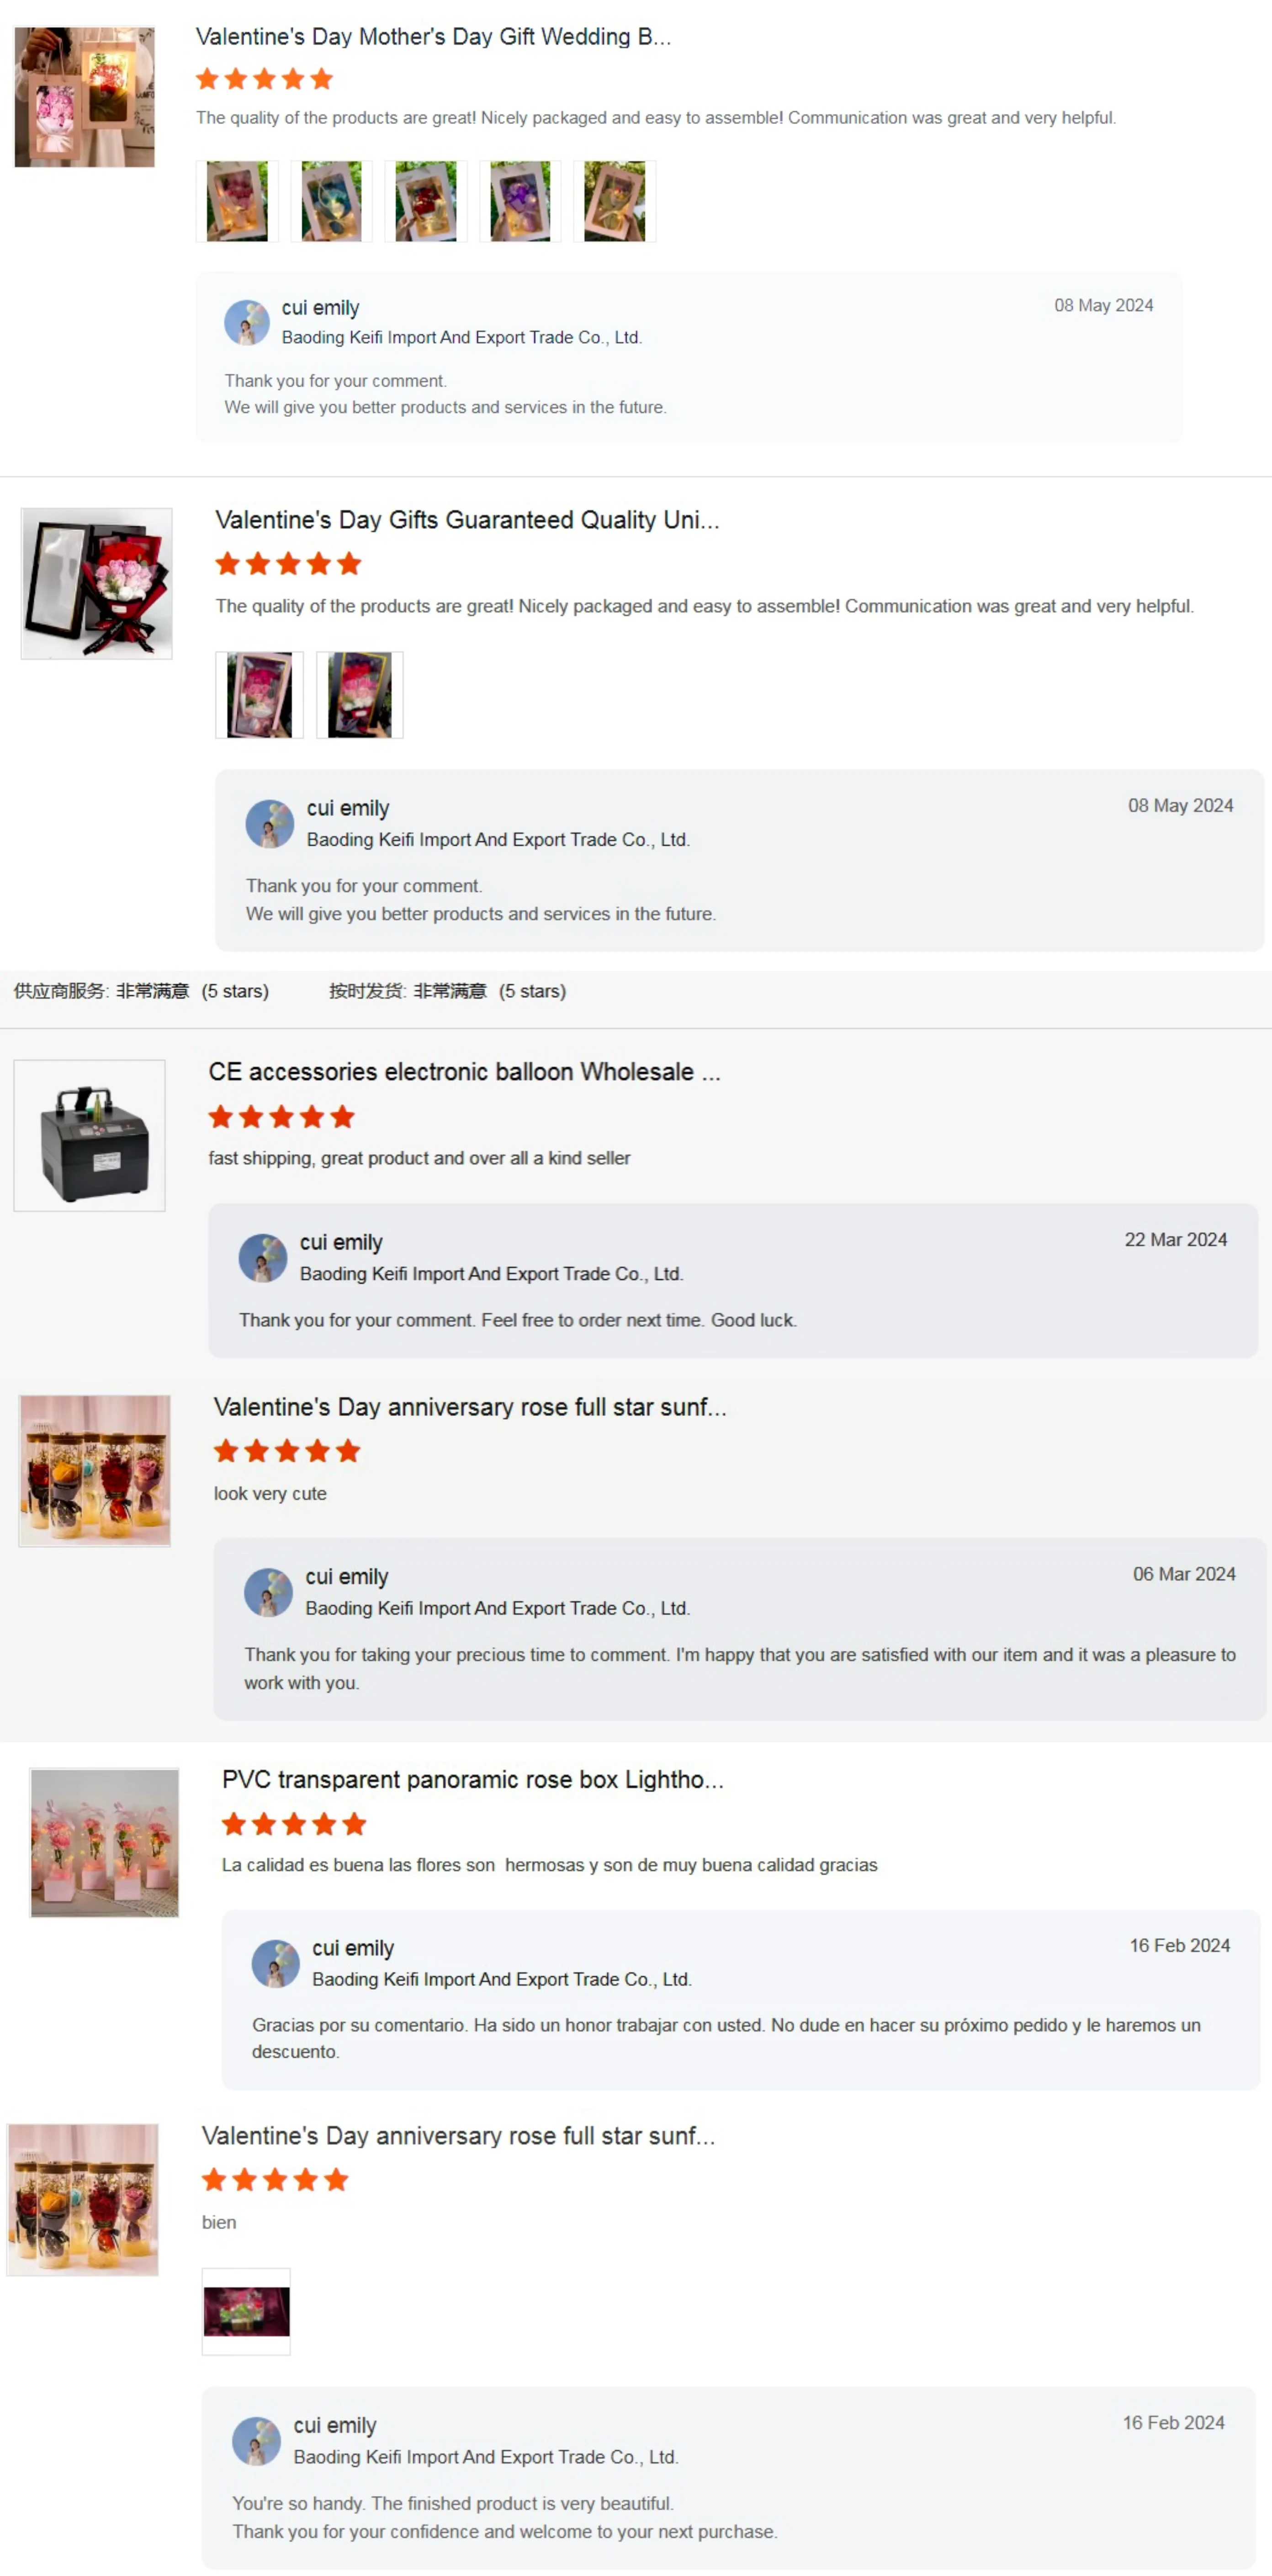
Task: Click the electronic balloon pump product image
Action: coord(90,1135)
